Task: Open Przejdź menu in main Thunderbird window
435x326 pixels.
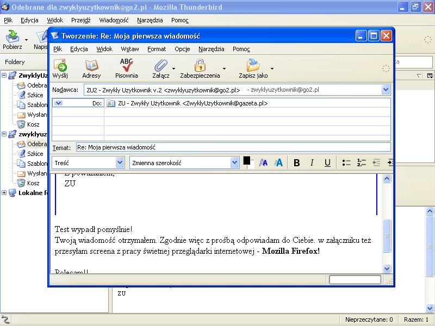Action: (80, 20)
